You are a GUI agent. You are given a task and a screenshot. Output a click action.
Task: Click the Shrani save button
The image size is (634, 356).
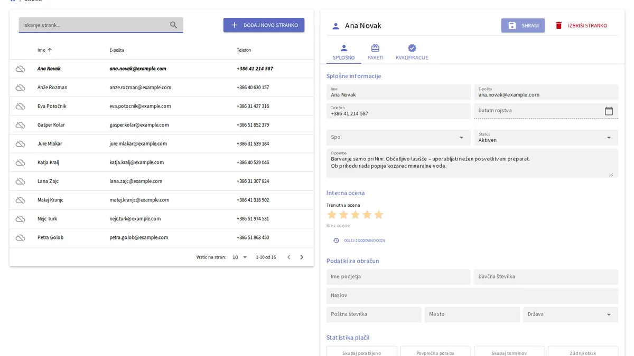point(523,25)
